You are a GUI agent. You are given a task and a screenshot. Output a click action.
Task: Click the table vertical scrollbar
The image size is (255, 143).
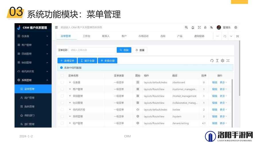point(232,103)
